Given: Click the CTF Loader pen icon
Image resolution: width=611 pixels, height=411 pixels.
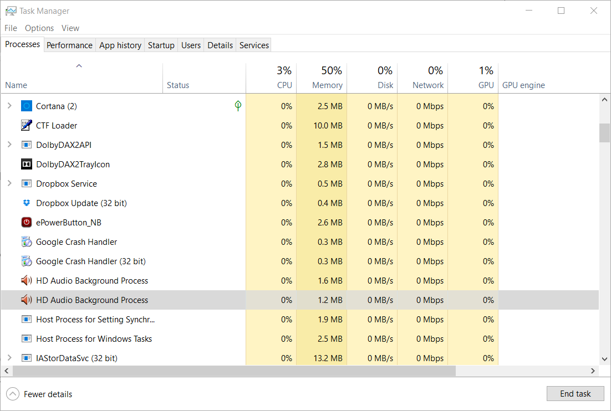Looking at the screenshot, I should 27,125.
